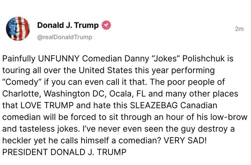Image resolution: width=251 pixels, height=165 pixels.
Task: Click the Donald J. Trump display name
Action: (x=68, y=26)
